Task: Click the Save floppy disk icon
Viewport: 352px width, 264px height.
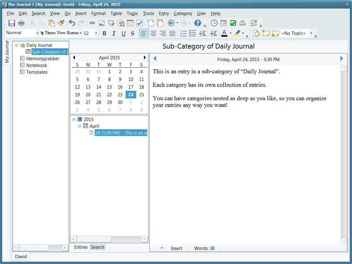Action: 12,23
